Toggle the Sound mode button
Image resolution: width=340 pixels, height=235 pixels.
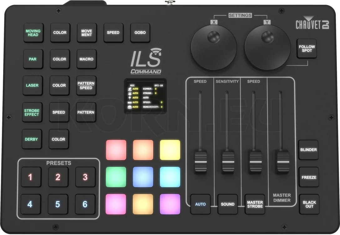pyautogui.click(x=228, y=204)
